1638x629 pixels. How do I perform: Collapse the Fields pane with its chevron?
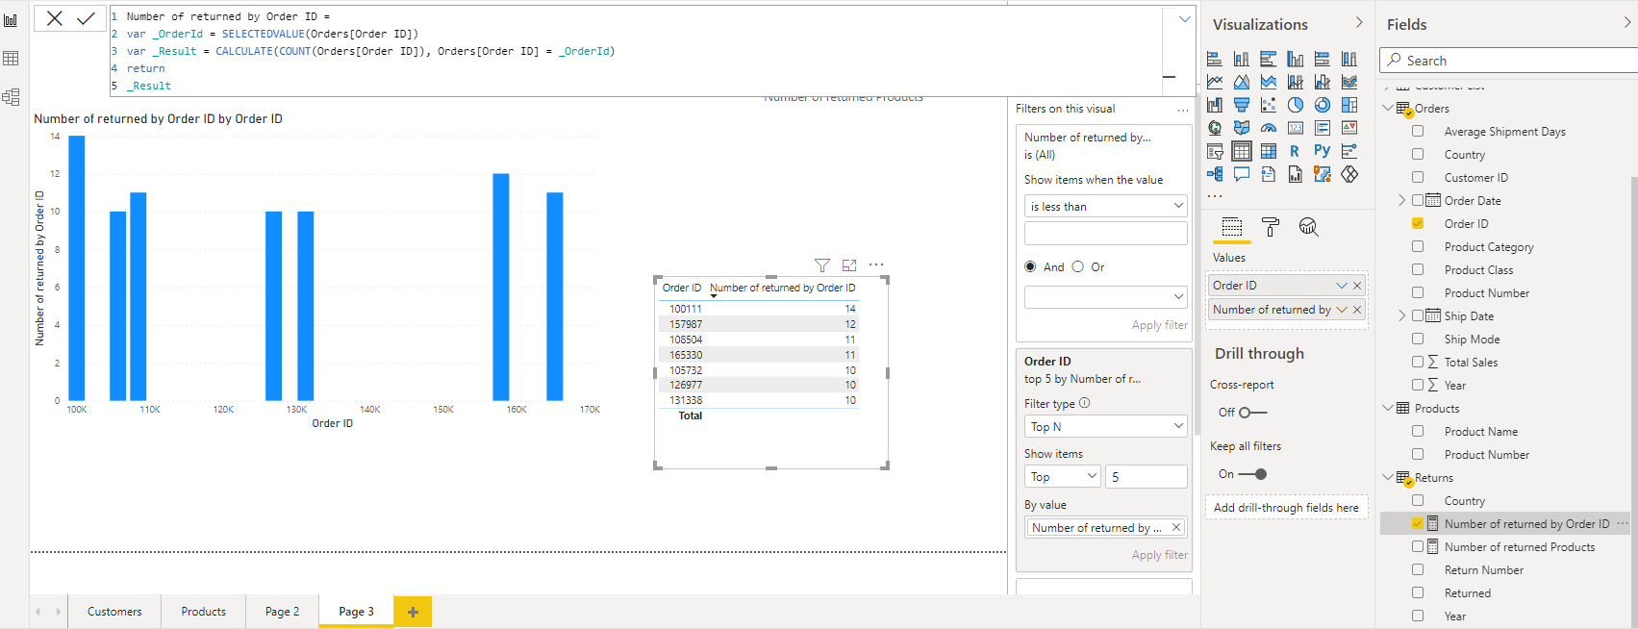pyautogui.click(x=1627, y=22)
